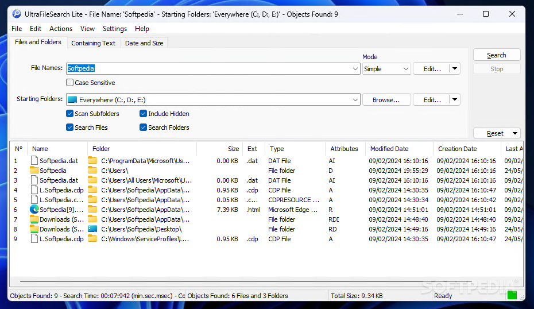This screenshot has width=534, height=309.
Task: Open arrow next to File Names Edit button
Action: (x=455, y=68)
